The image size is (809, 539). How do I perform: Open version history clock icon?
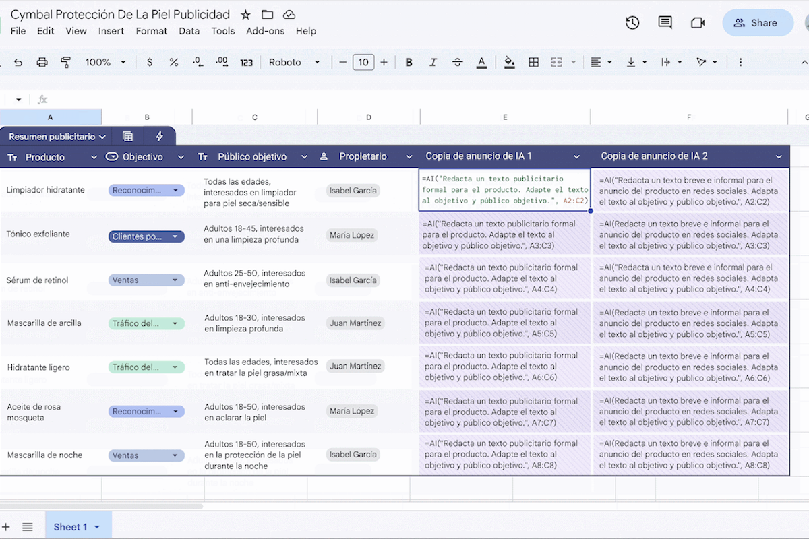coord(632,23)
